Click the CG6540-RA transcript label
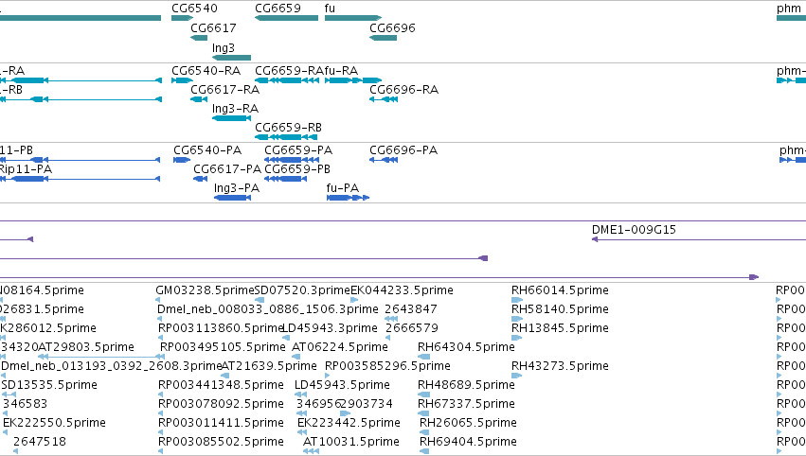806x456 pixels. point(206,70)
